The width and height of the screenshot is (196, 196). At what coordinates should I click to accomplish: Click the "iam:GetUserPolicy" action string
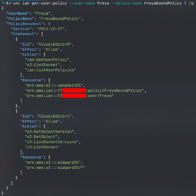pyautogui.click(x=47, y=60)
